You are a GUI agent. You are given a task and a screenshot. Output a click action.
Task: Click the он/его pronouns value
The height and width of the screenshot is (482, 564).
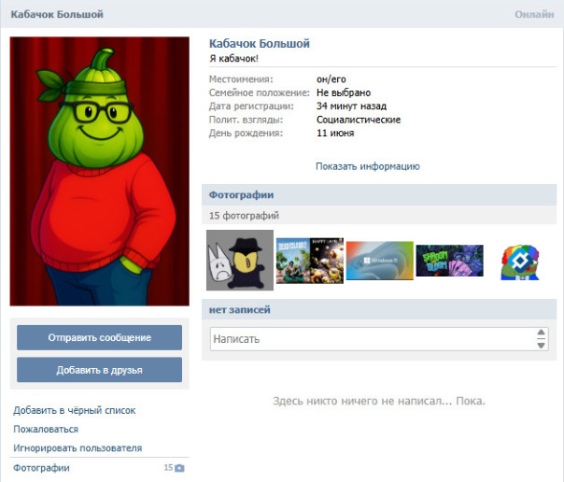[x=331, y=79]
